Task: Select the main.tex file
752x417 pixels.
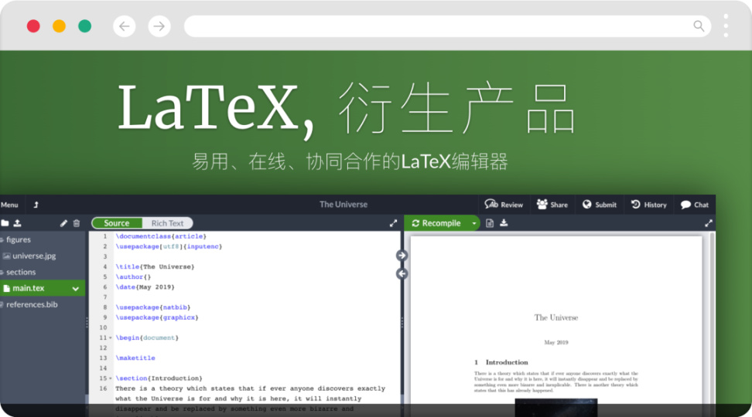Action: pyautogui.click(x=29, y=288)
